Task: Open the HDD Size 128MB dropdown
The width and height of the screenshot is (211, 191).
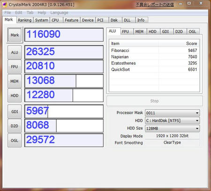Action: (x=172, y=128)
